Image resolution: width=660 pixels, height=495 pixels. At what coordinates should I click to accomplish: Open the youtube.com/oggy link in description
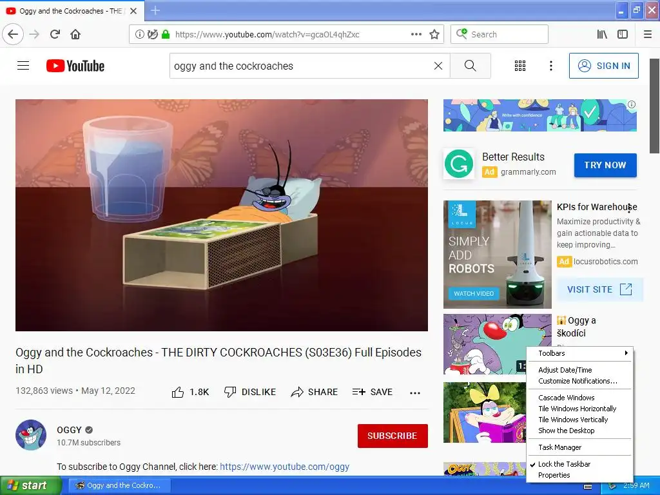click(x=284, y=467)
